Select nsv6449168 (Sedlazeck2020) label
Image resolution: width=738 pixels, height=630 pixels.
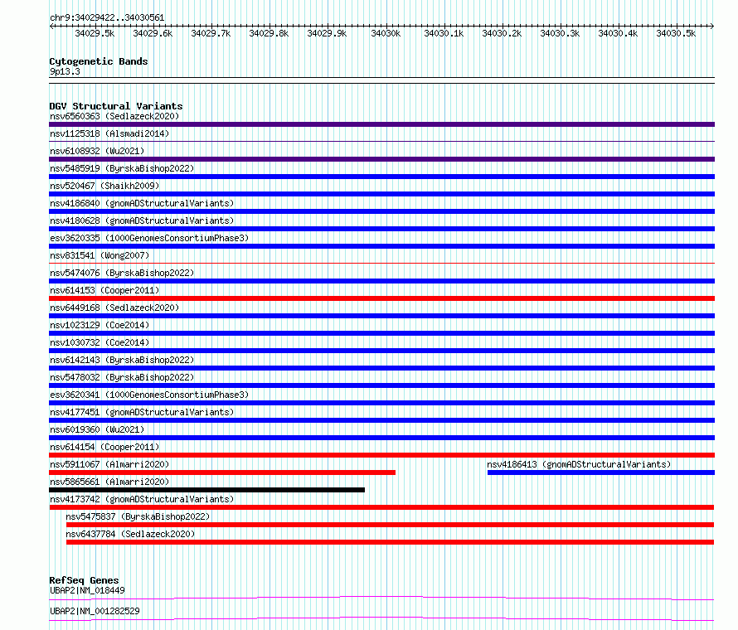[114, 308]
